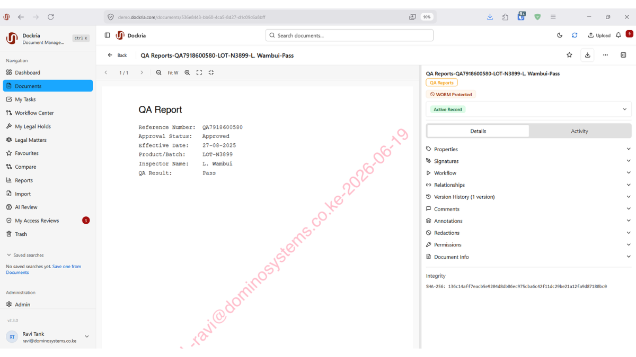Toggle the Dockria sidebar panel icon
636x357 pixels.
tap(108, 35)
